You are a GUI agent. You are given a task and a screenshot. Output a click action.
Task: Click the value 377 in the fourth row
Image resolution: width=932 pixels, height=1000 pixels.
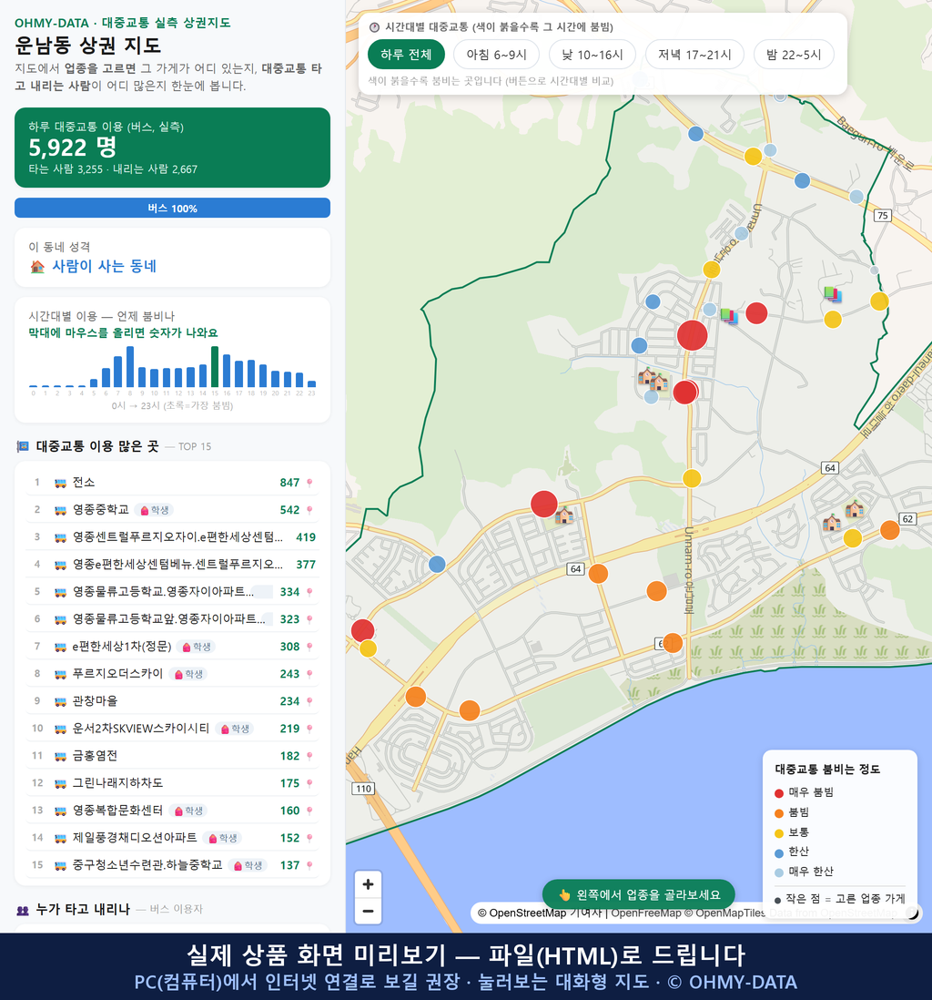[x=305, y=565]
